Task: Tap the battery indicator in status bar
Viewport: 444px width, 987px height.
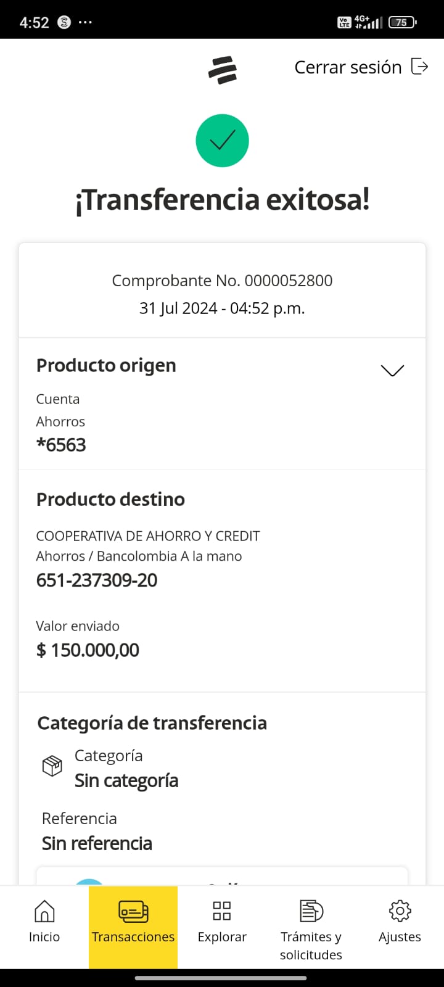Action: (402, 22)
